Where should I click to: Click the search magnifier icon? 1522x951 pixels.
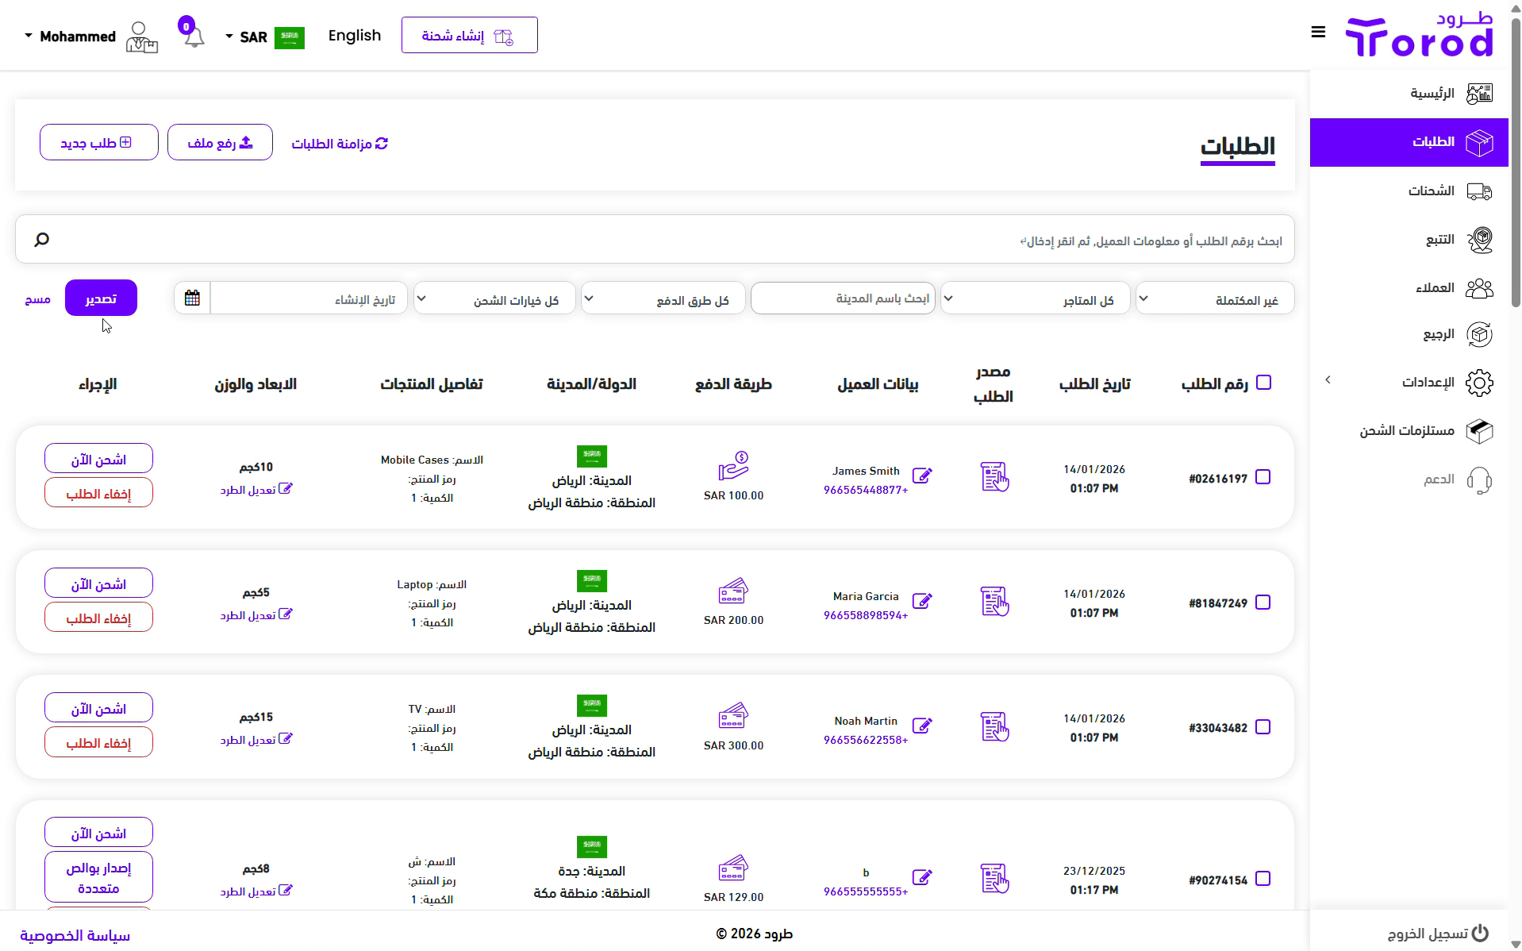tap(42, 239)
